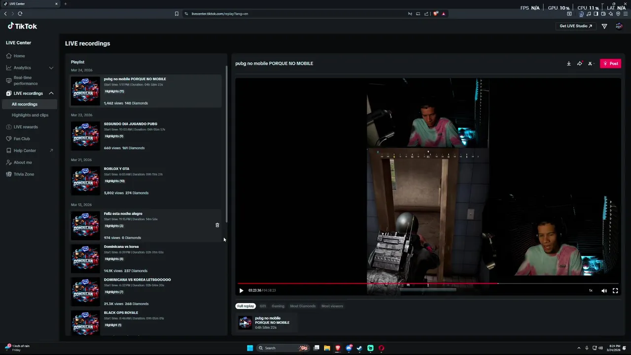
Task: Go to LIVE rewards
Action: [x=26, y=127]
